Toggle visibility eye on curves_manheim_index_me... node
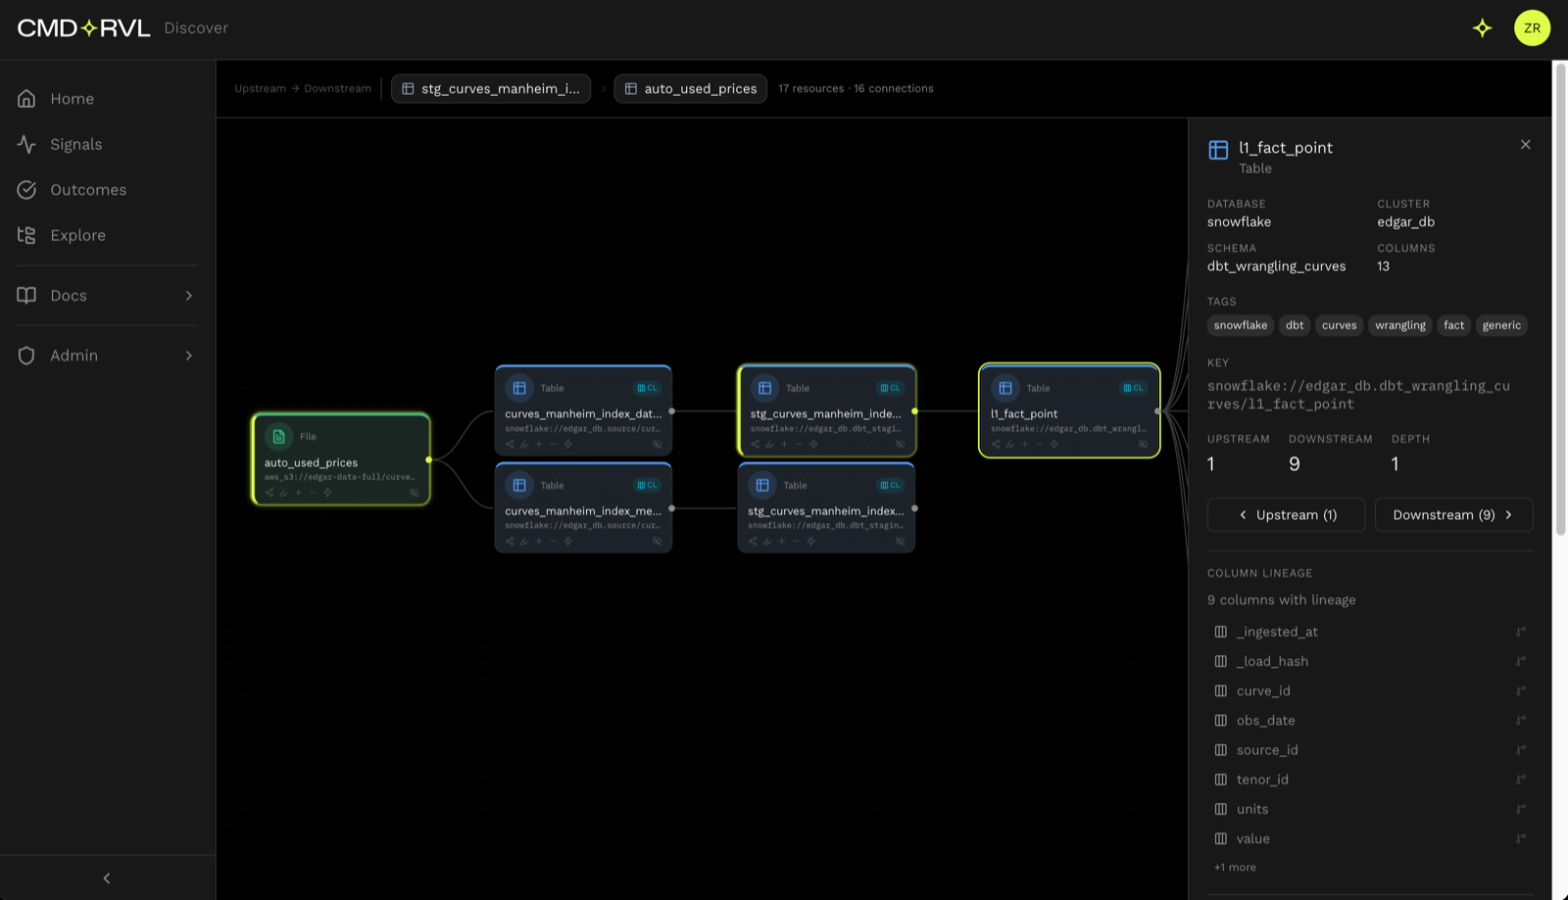 [658, 541]
